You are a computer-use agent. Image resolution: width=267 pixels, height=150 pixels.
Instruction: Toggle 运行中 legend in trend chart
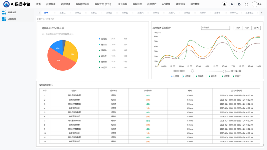tap(212, 76)
